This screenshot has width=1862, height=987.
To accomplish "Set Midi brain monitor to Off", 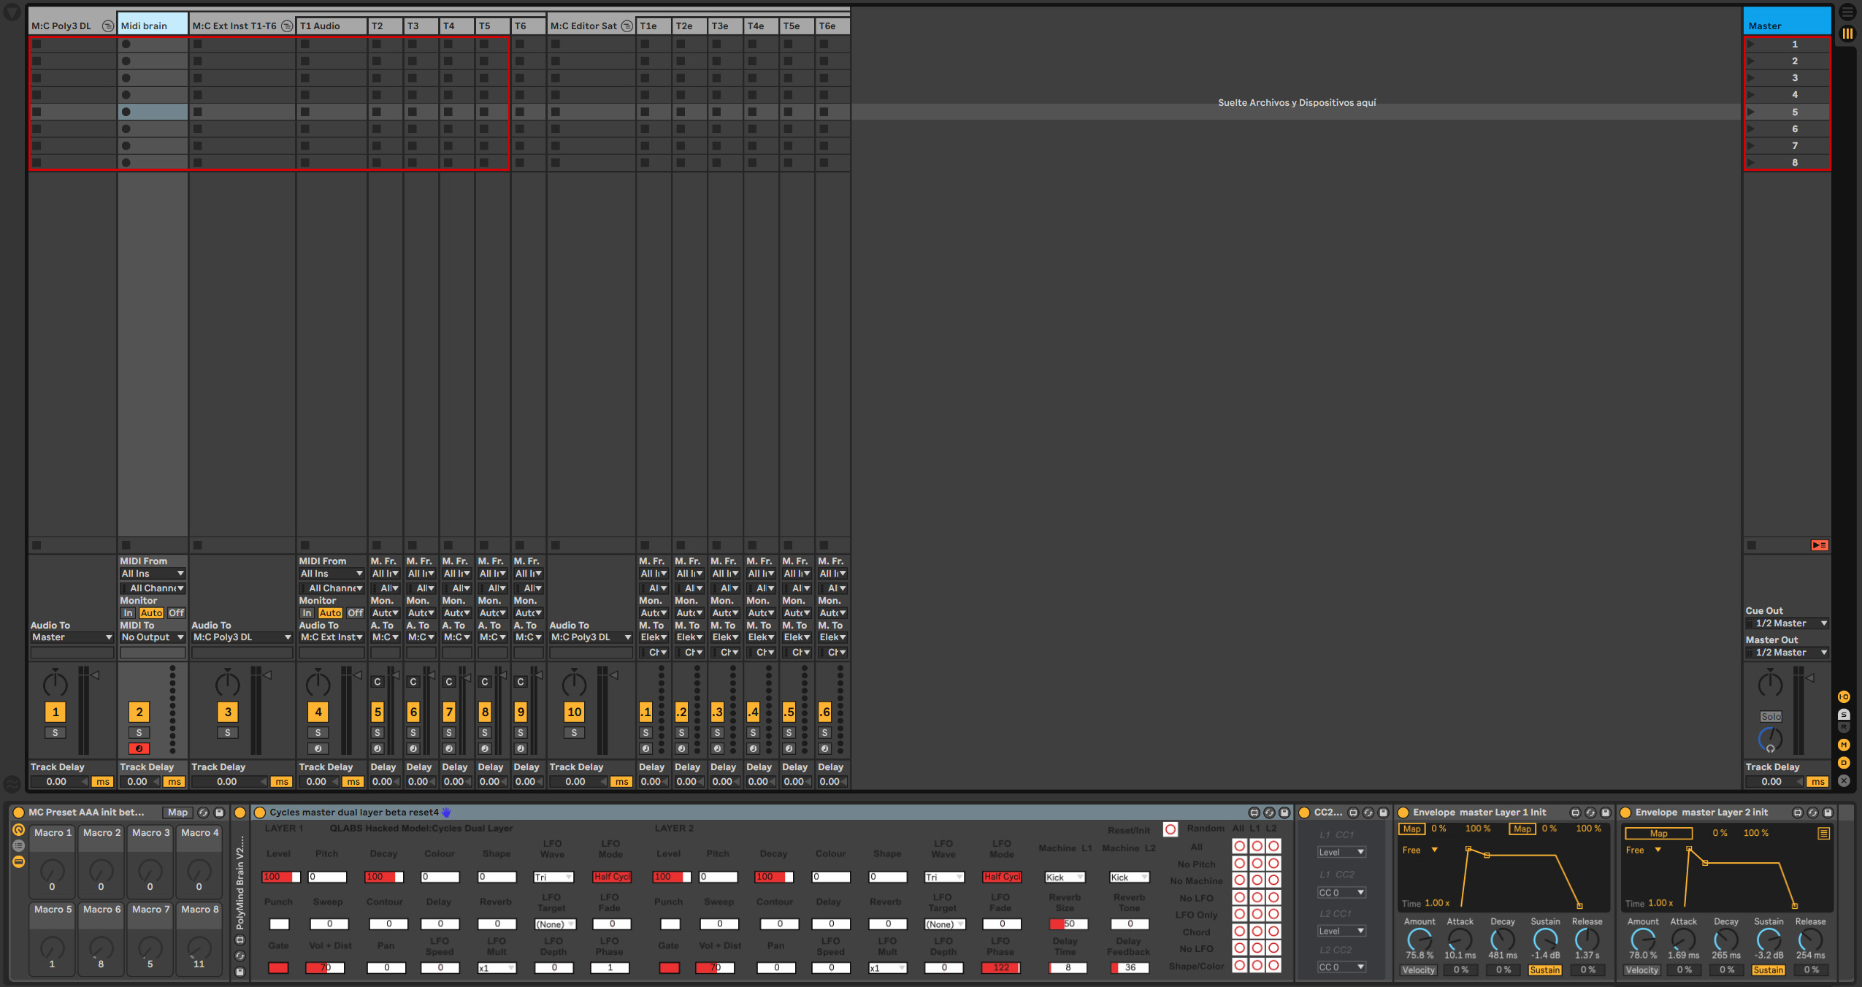I will pyautogui.click(x=176, y=613).
